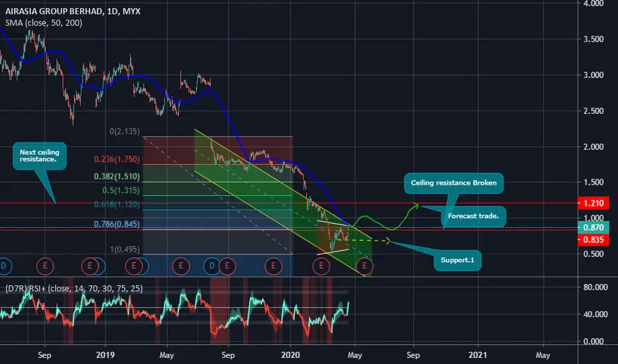Click the 80.000 RSI axis value
Image resolution: width=618 pixels, height=364 pixels.
click(x=595, y=287)
